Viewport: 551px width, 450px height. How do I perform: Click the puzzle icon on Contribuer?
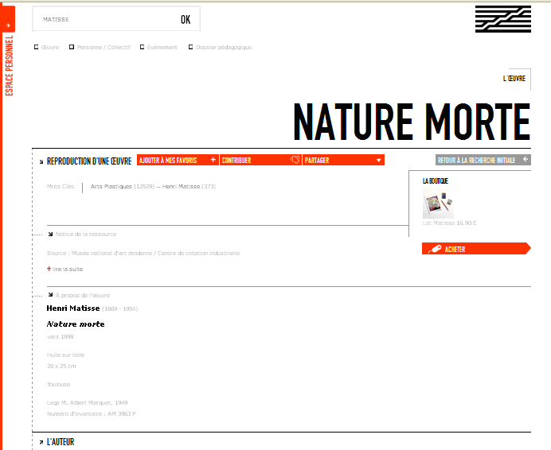(295, 160)
